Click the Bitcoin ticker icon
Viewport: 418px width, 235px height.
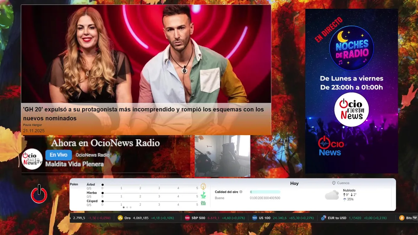(x=402, y=218)
